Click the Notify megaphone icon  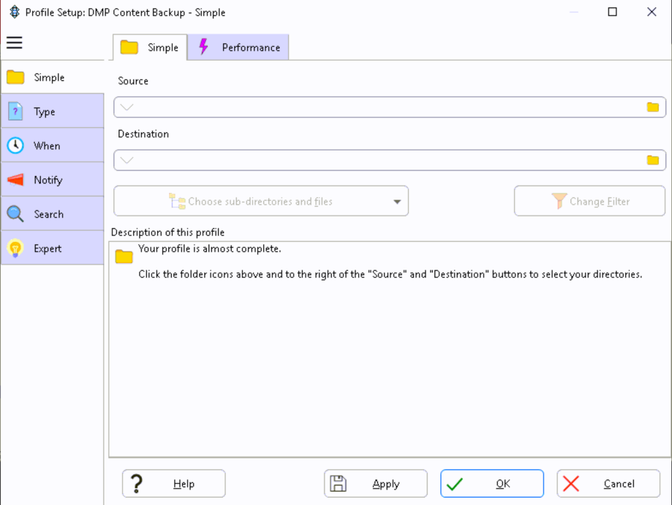[x=15, y=180]
